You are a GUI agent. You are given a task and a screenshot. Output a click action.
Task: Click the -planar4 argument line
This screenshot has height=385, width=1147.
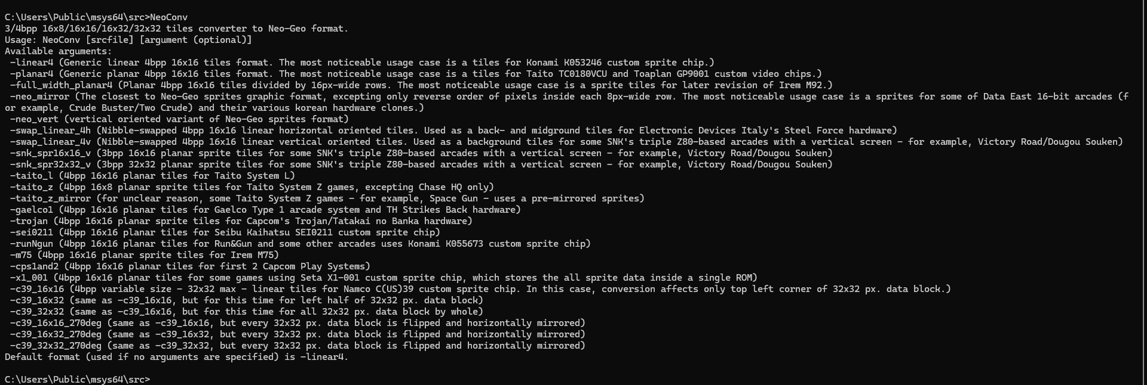(416, 74)
